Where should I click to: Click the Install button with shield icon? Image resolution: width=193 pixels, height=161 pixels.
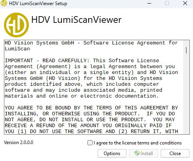click(x=143, y=154)
